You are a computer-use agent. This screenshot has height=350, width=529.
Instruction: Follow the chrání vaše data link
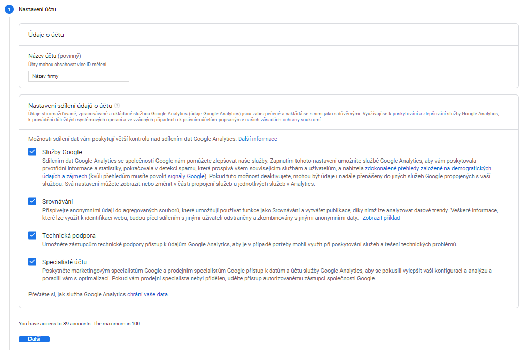(x=147, y=294)
